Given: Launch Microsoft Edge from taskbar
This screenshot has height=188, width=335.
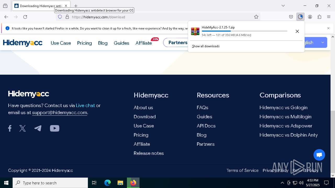Looking at the screenshot, I should 108,183.
